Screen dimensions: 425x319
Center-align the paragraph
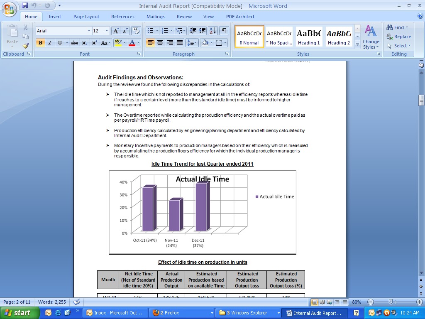tap(160, 43)
